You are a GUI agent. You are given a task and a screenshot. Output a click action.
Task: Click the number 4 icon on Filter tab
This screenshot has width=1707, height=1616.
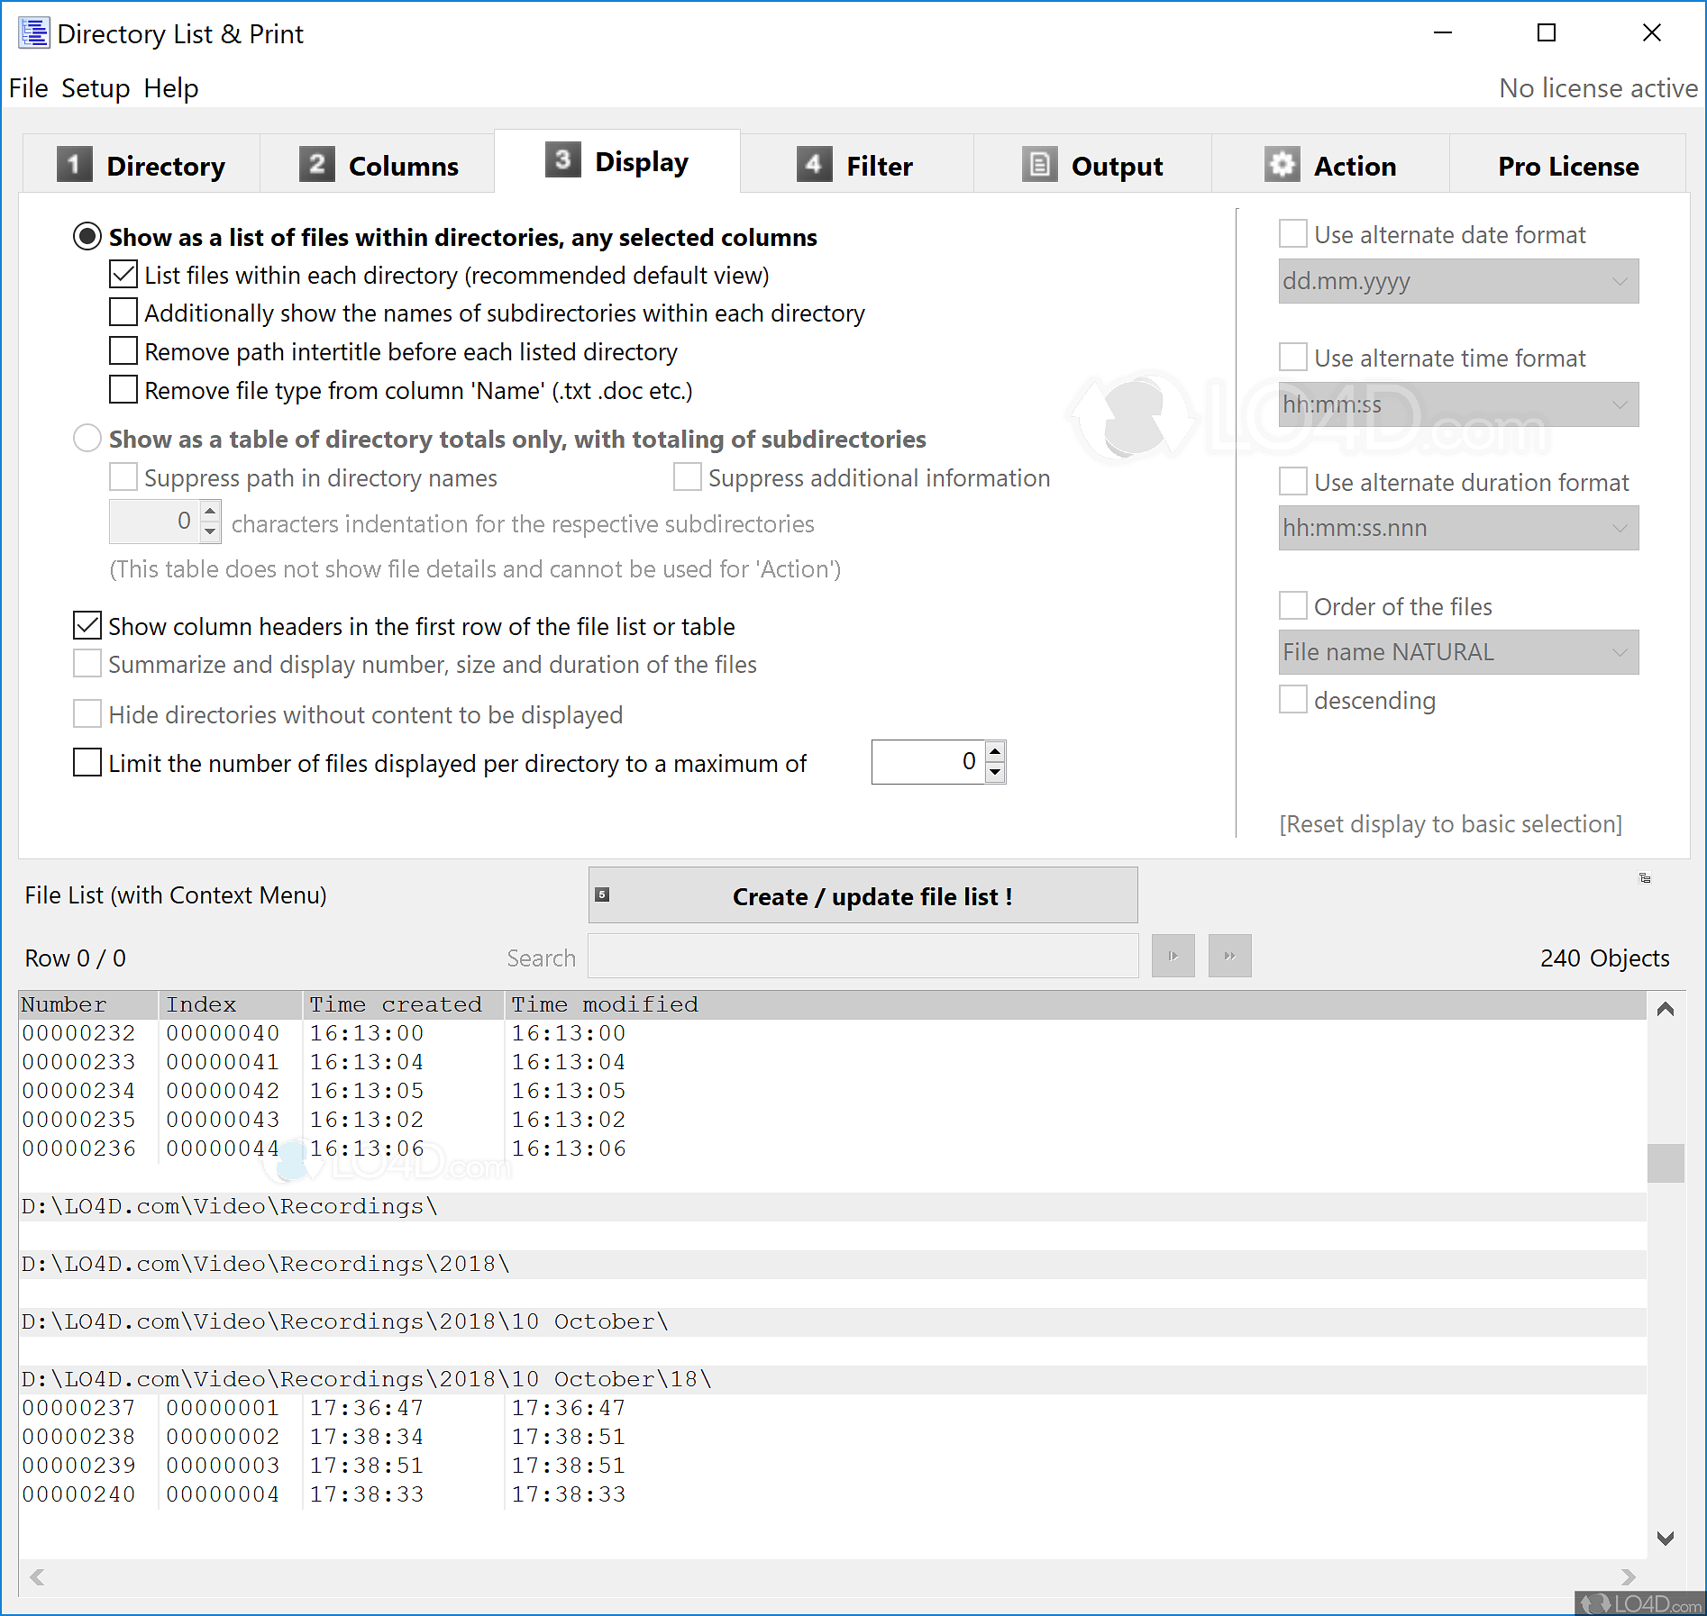(x=814, y=165)
